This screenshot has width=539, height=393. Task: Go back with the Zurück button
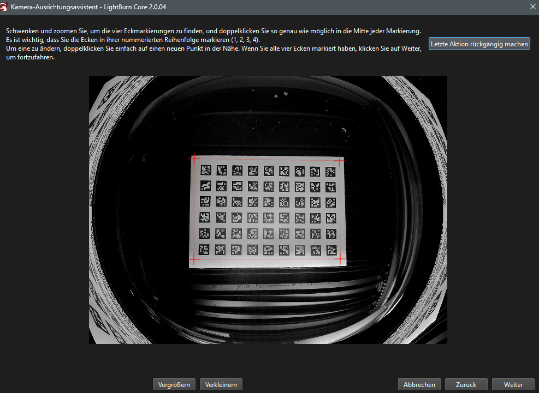click(466, 384)
